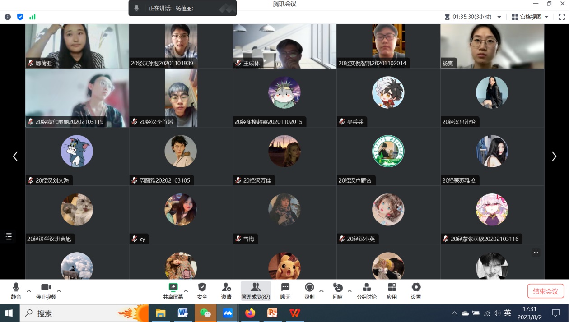The height and width of the screenshot is (322, 569).
Task: Go to next page of participants
Action: tap(554, 156)
